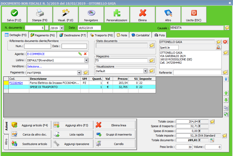
Task: Click the yellow row marker for FCC604GH
Action: coord(6,83)
